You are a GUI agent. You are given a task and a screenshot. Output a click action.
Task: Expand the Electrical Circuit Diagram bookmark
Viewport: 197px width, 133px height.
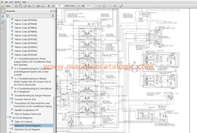coord(10,129)
